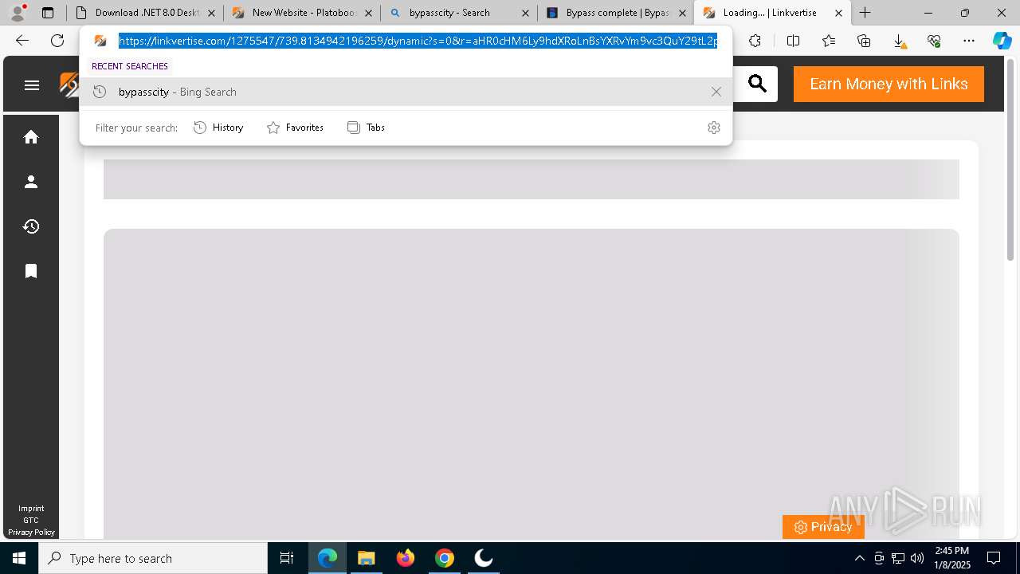Open Microsoft Edge taskbar icon
Screen dimensions: 1020x574
point(328,558)
